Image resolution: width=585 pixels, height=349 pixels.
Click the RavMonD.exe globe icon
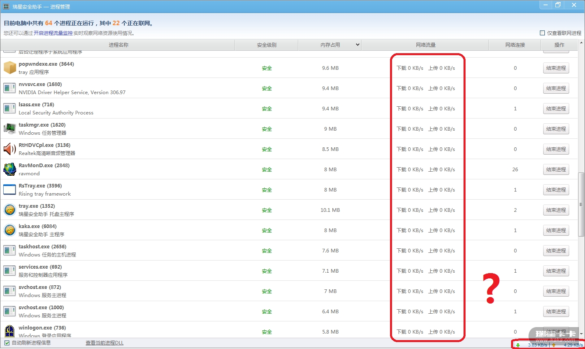(x=10, y=169)
